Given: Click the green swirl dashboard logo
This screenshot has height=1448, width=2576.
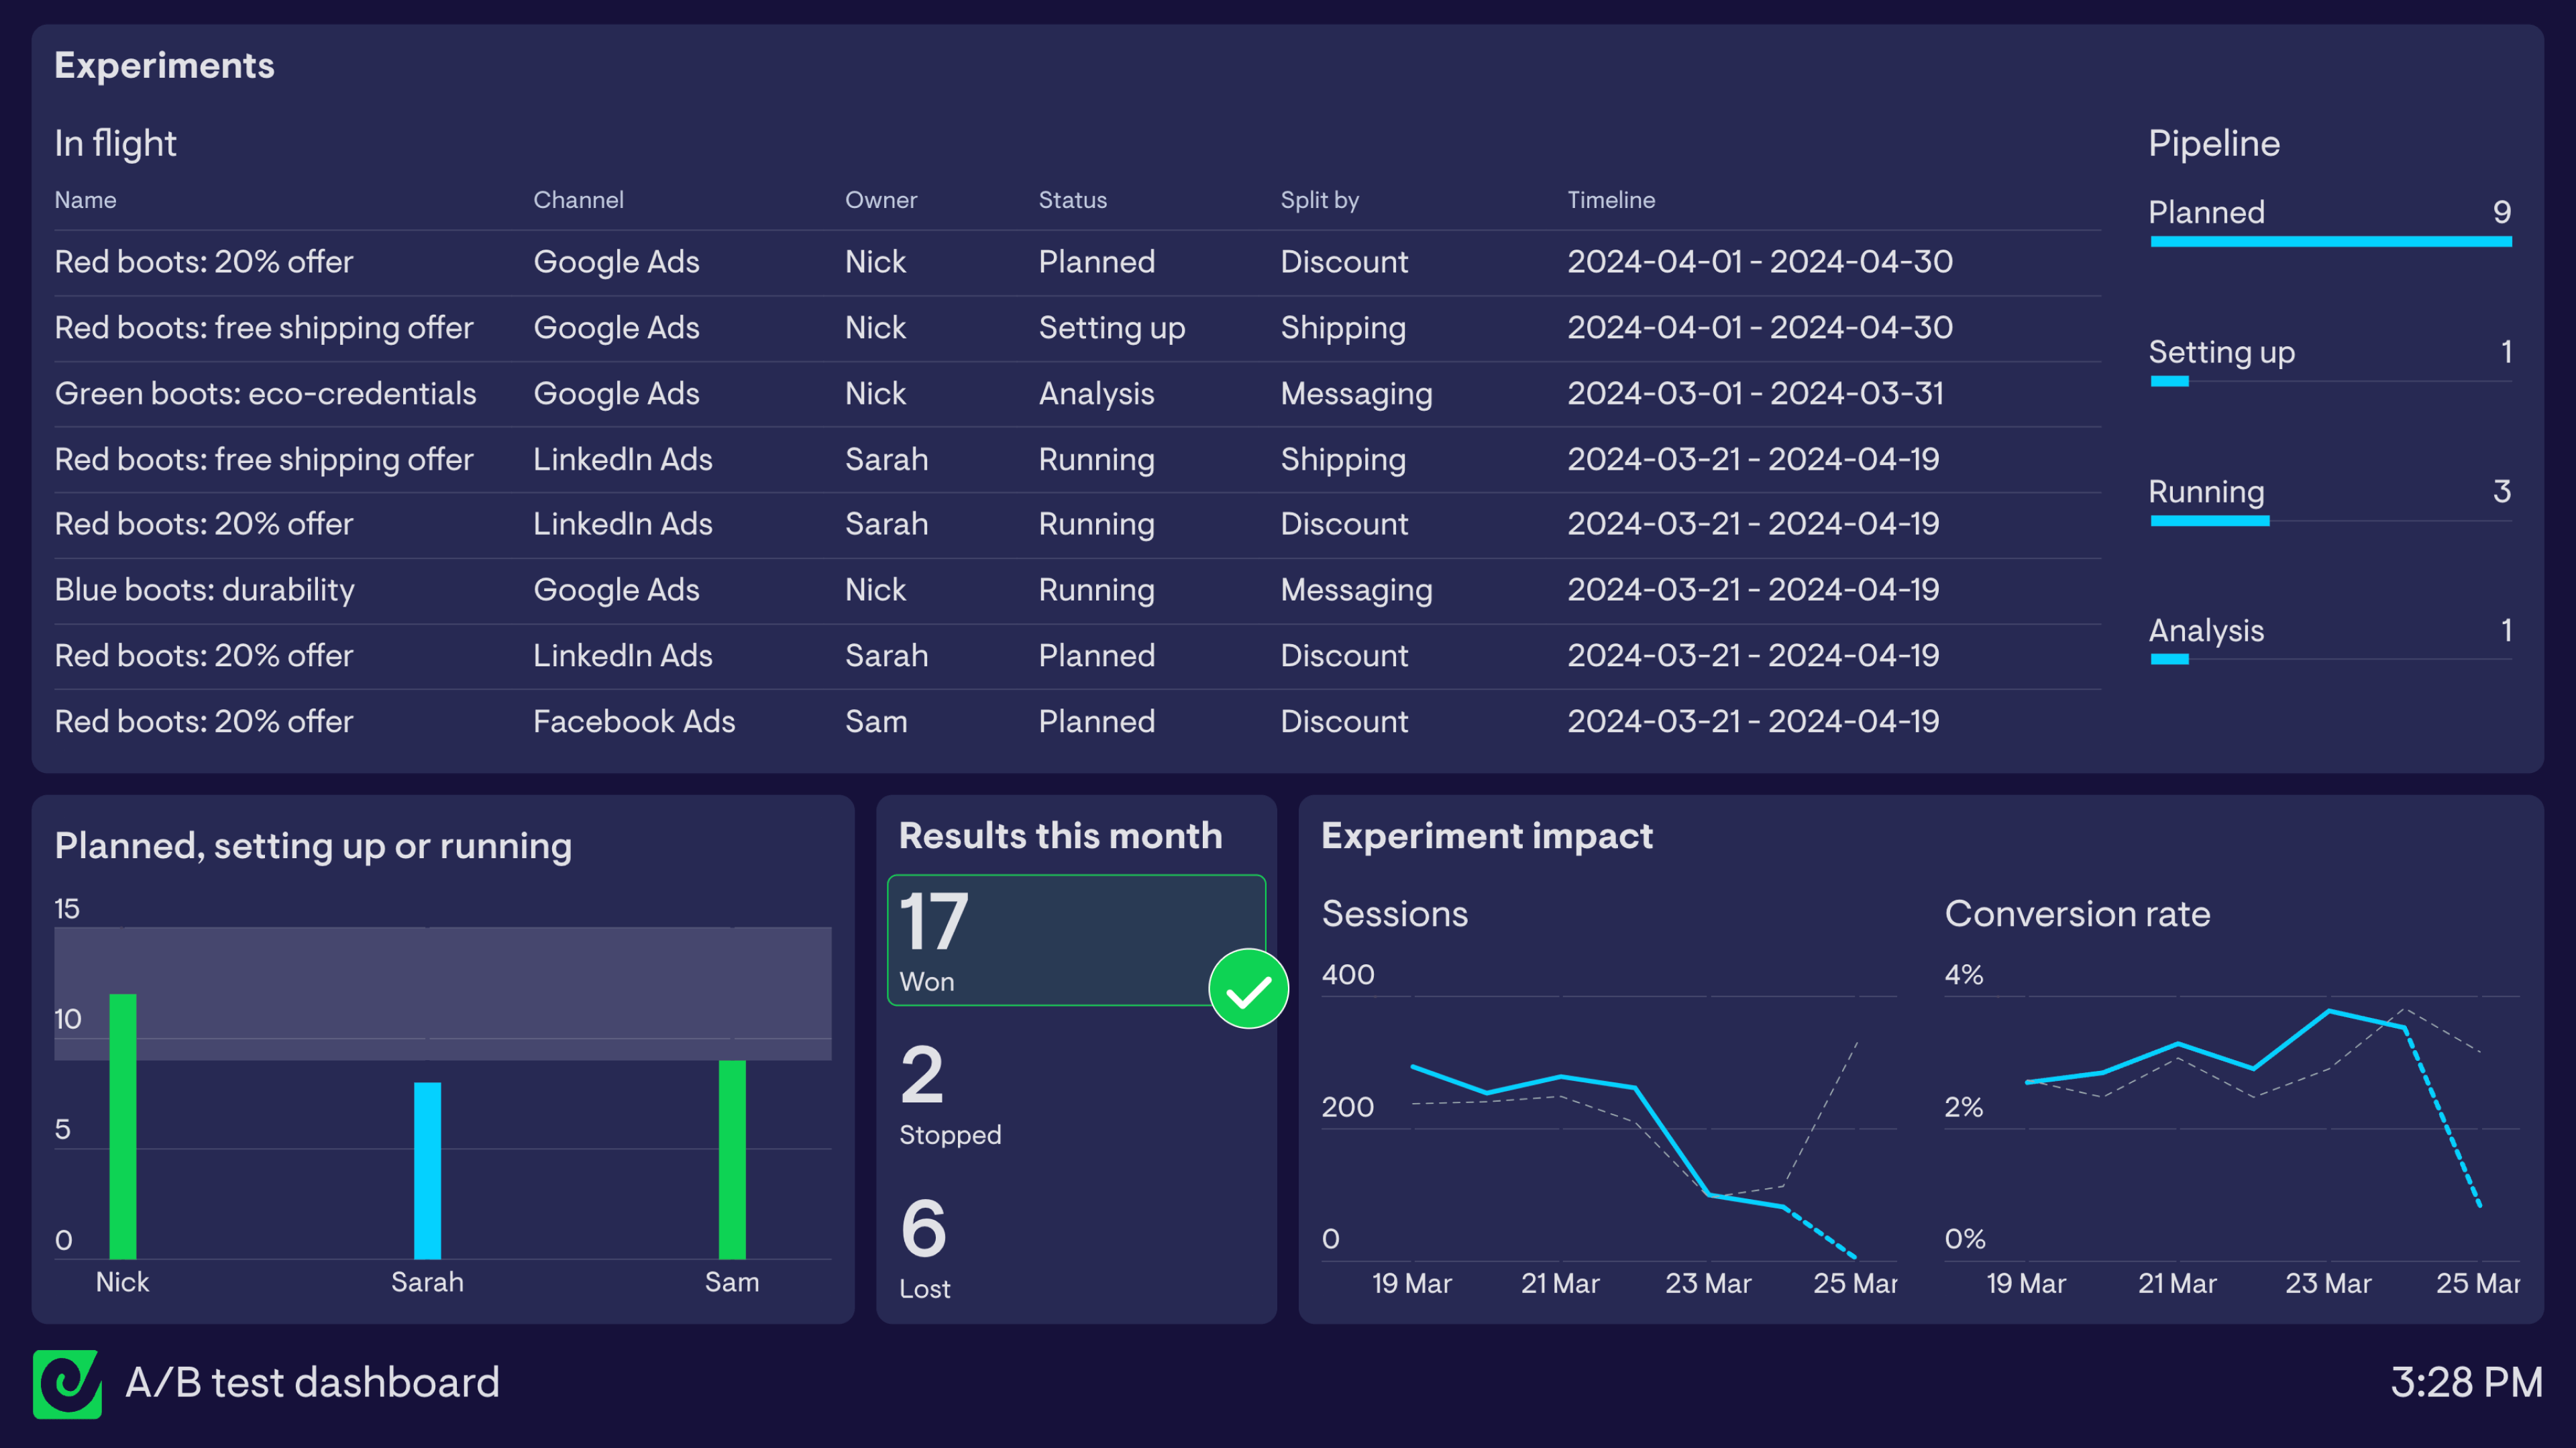Looking at the screenshot, I should (67, 1384).
